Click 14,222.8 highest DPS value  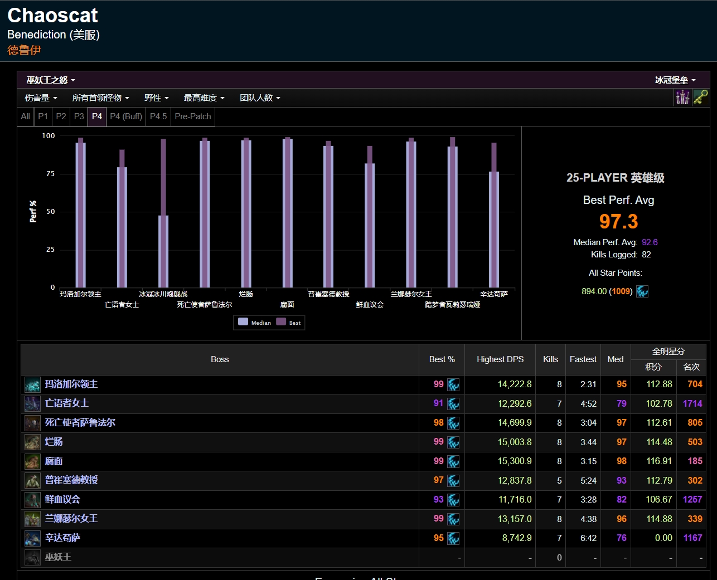pyautogui.click(x=515, y=384)
